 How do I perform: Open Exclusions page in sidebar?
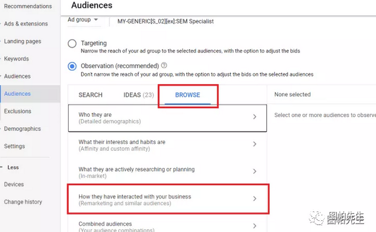[18, 111]
